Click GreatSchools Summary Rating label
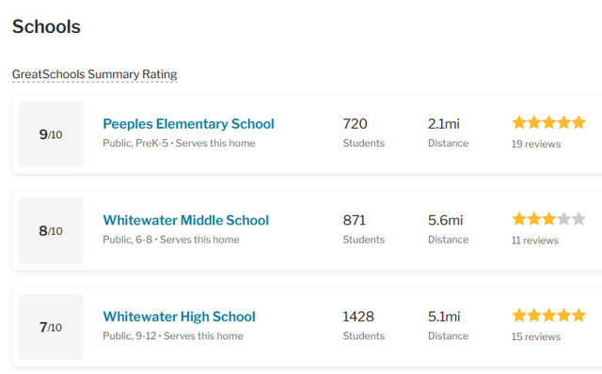Viewport: 602px width, 374px height. point(94,74)
